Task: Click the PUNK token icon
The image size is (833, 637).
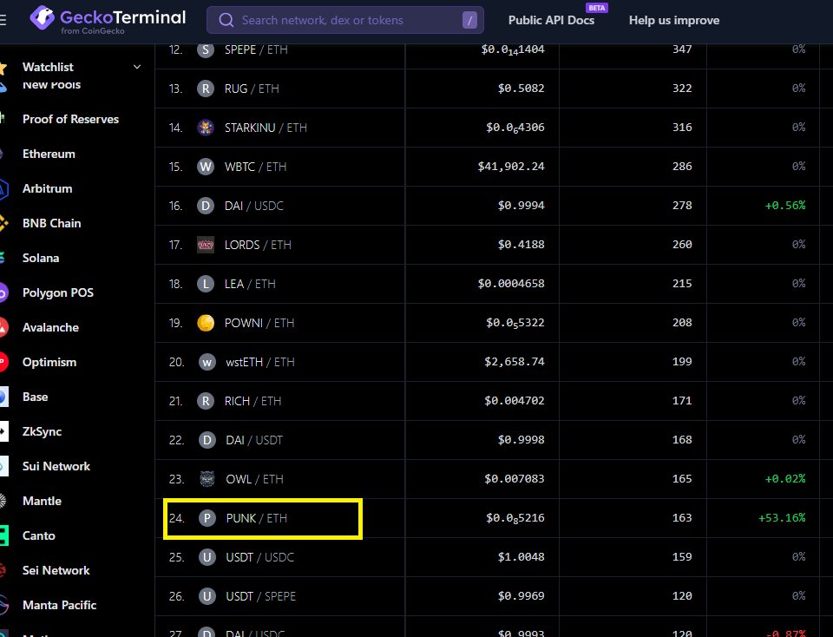Action: (x=207, y=518)
